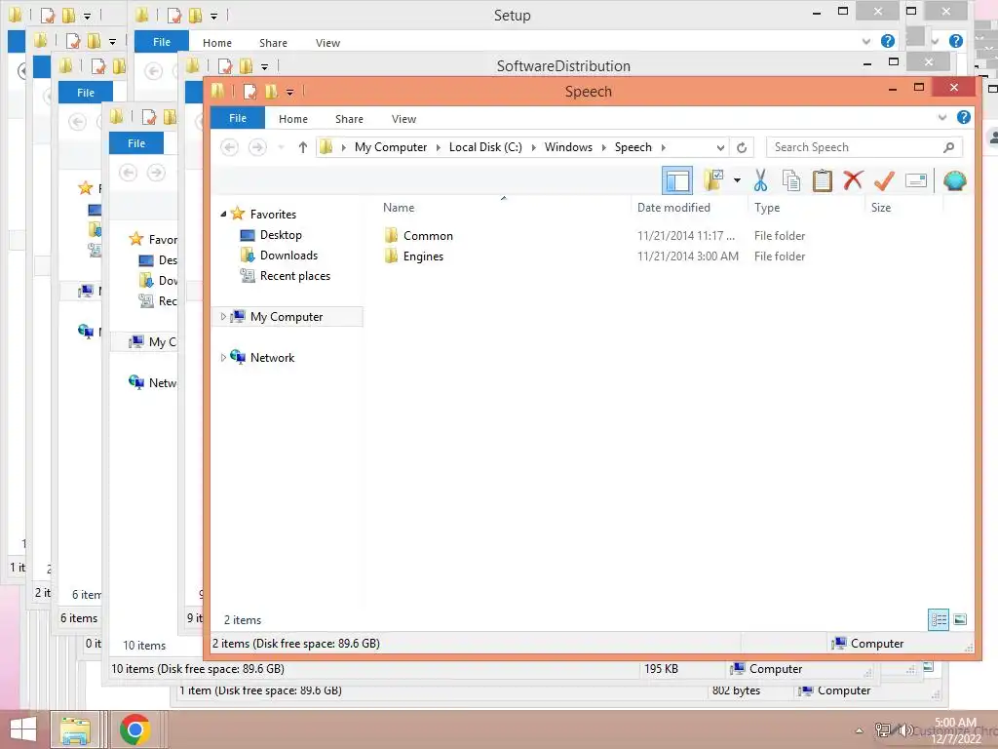998x749 pixels.
Task: Open the chevron after Windows in breadcrumb
Action: [x=603, y=148]
